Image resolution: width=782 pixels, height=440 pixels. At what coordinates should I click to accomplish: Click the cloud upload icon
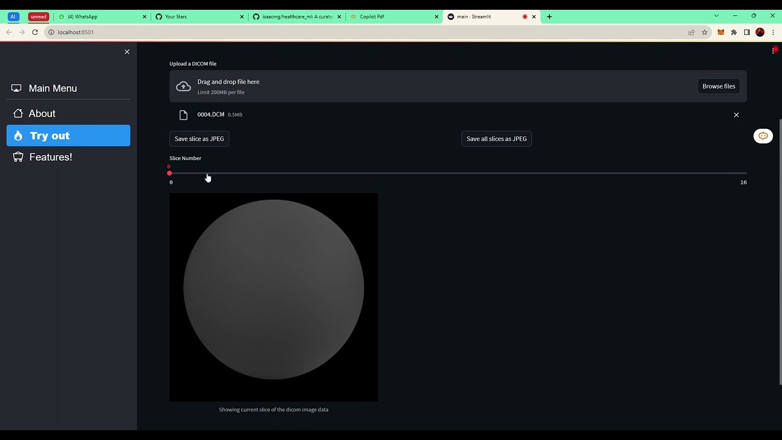183,86
